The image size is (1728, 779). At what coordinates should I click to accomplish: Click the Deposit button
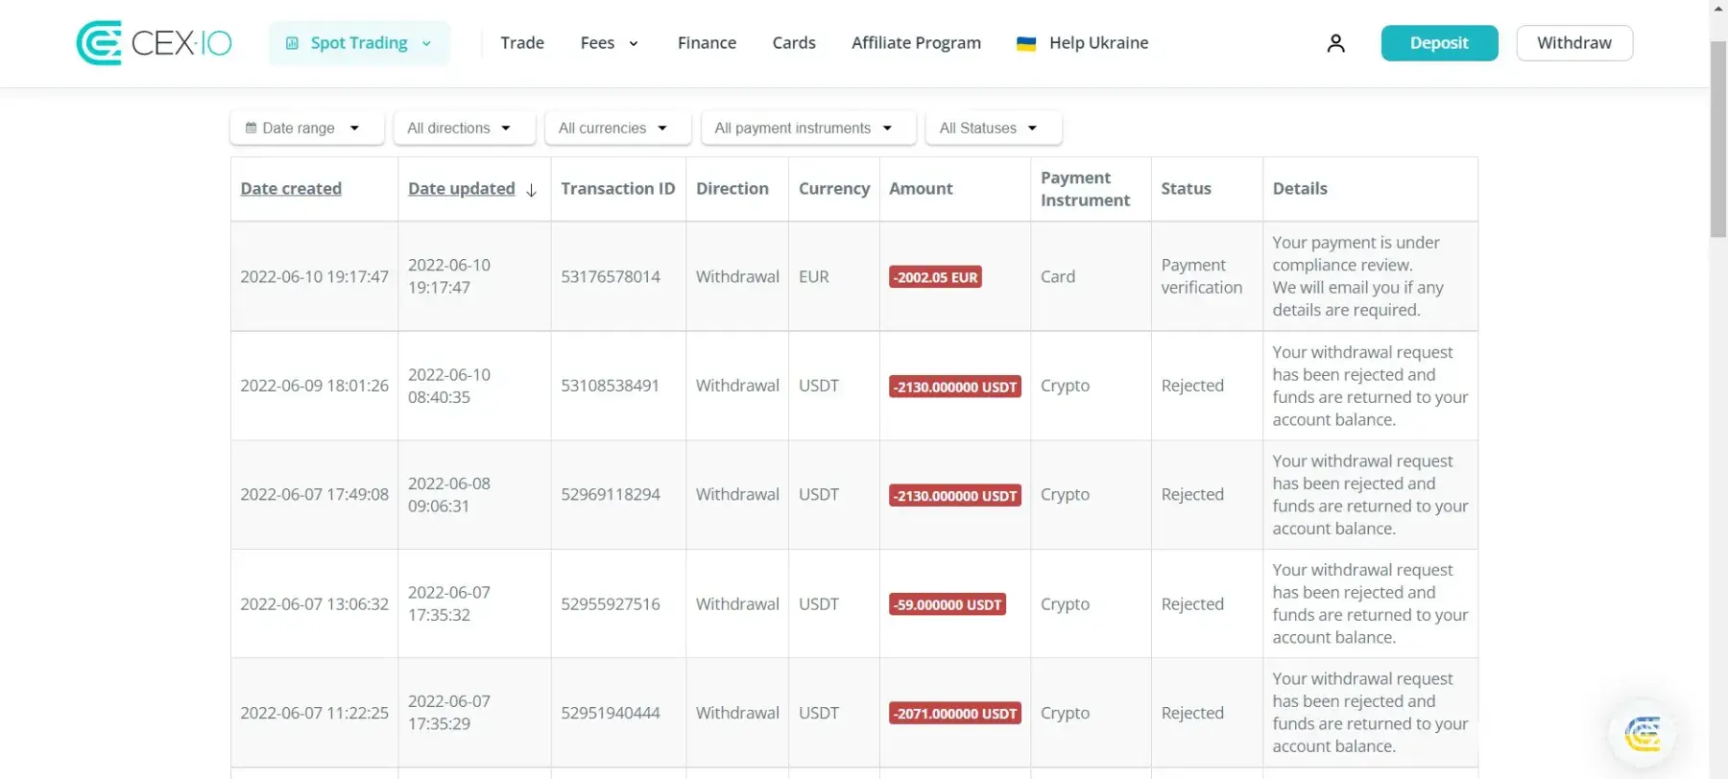1438,43
